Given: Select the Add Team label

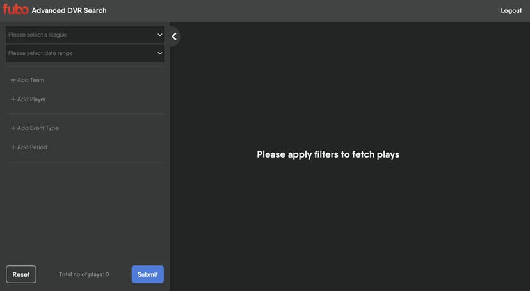Looking at the screenshot, I should 31,80.
